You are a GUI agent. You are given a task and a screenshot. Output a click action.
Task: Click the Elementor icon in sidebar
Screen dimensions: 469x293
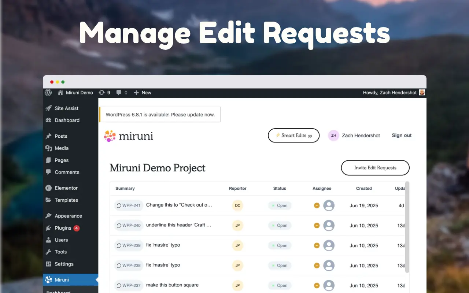(48, 188)
